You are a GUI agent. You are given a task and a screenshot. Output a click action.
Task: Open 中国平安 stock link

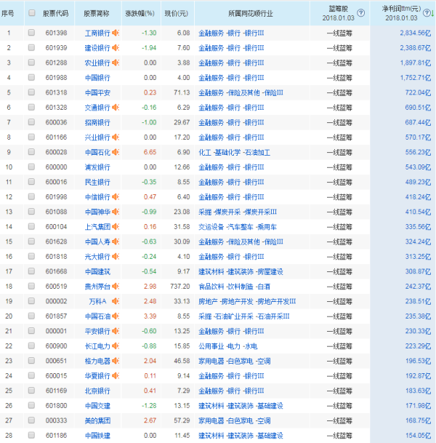97,92
